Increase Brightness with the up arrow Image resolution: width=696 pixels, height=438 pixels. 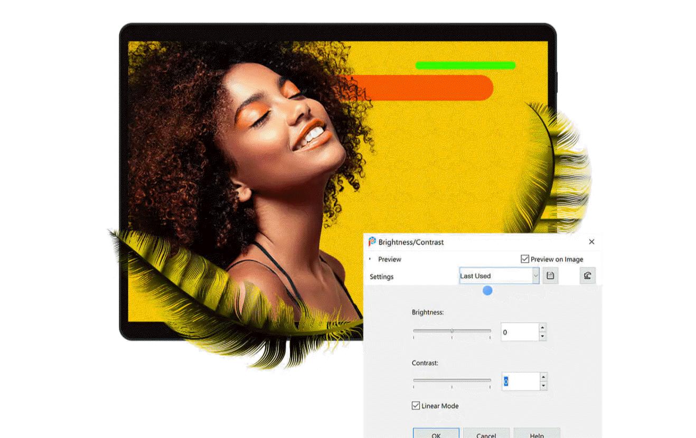coord(542,328)
